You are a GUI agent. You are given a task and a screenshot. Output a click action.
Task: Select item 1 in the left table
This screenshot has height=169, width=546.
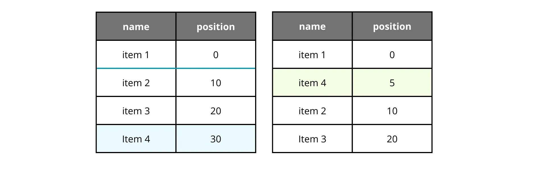[x=136, y=54]
